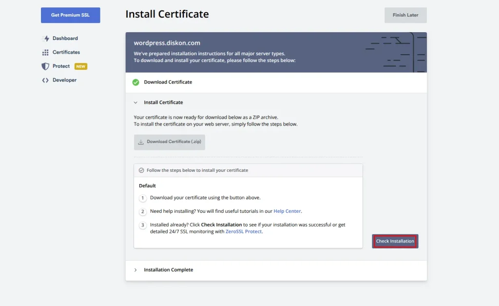Expand the Installation Complete section
The image size is (499, 306).
[135, 269]
